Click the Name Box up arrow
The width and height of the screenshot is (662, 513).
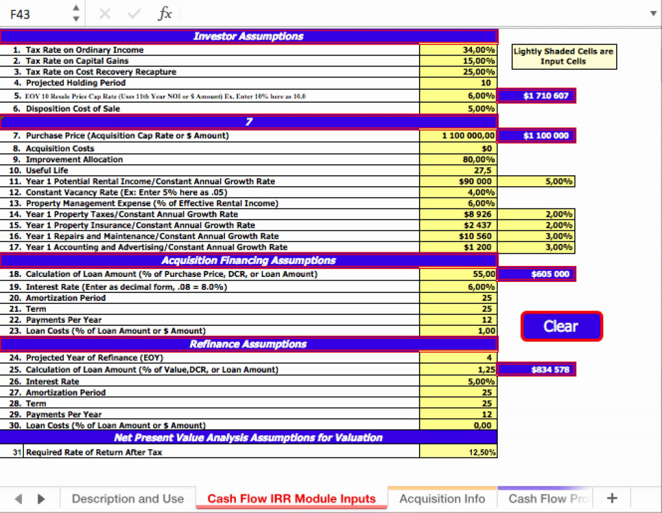[x=76, y=8]
